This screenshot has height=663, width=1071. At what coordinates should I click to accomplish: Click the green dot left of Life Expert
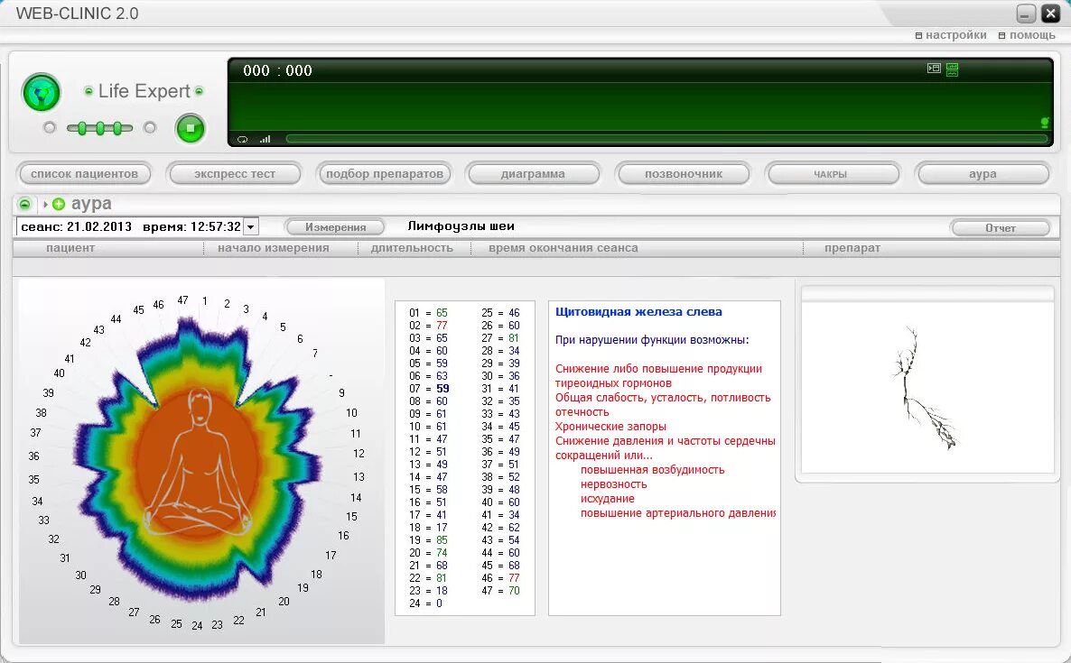coord(88,91)
